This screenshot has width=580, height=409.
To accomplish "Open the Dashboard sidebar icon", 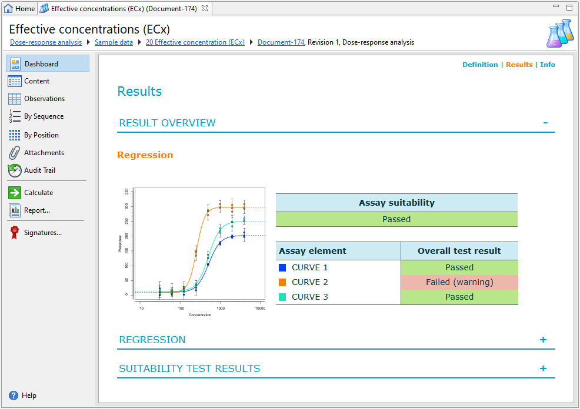I will coord(15,64).
